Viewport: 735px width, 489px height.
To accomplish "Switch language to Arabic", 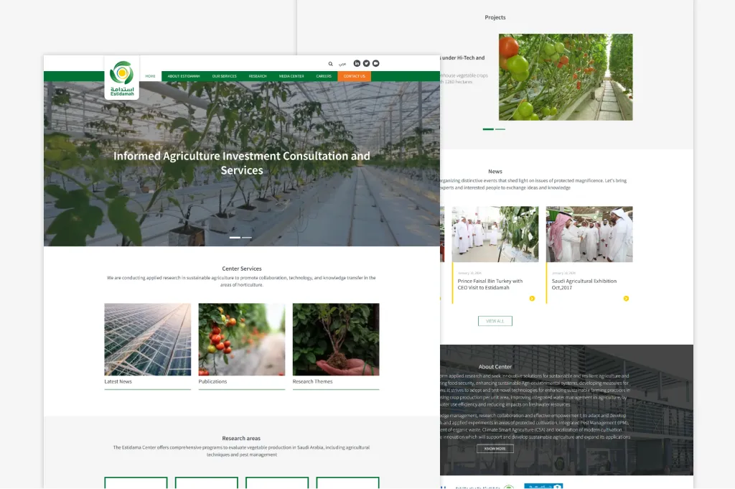I will tap(342, 64).
